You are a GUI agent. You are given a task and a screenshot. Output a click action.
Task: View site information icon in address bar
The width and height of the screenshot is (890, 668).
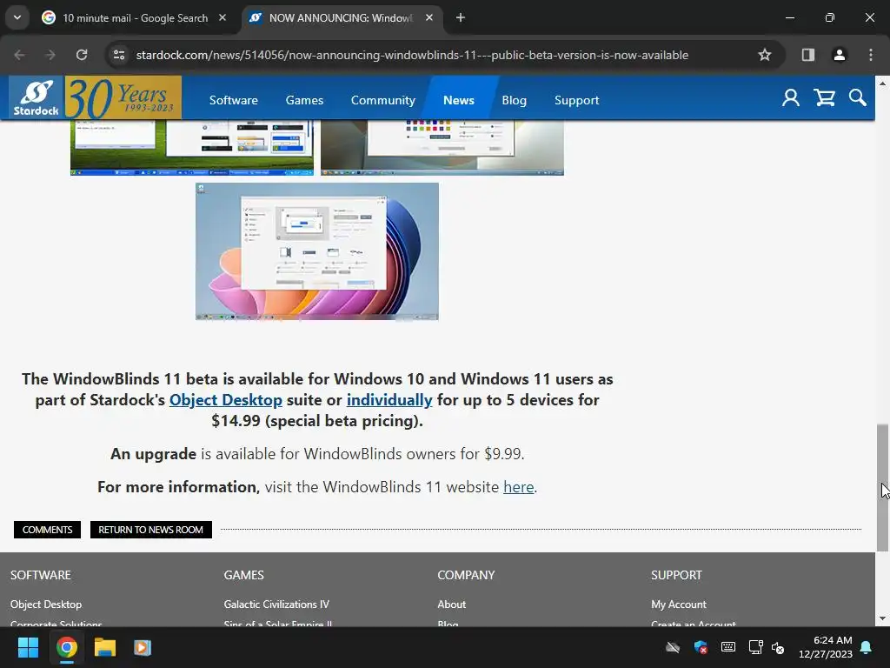point(119,55)
